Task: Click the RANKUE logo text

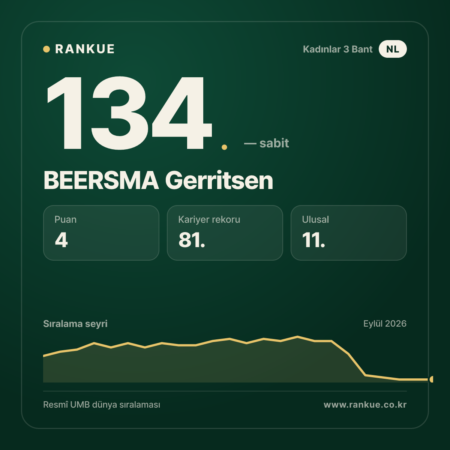Action: pos(85,49)
